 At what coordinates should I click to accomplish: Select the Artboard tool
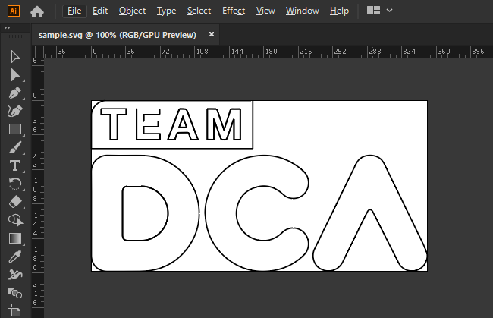click(14, 310)
